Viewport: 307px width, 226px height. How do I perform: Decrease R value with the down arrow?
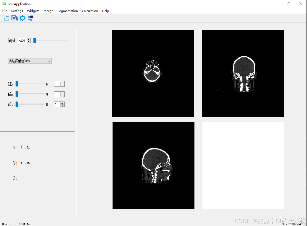62,85
